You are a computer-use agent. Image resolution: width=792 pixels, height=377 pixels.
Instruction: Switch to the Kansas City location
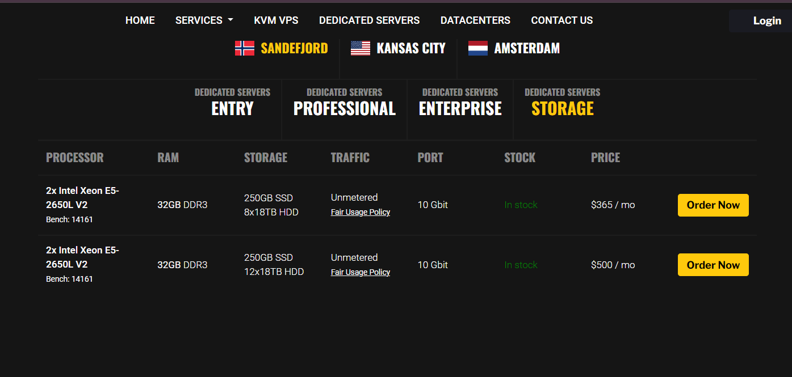pyautogui.click(x=411, y=48)
